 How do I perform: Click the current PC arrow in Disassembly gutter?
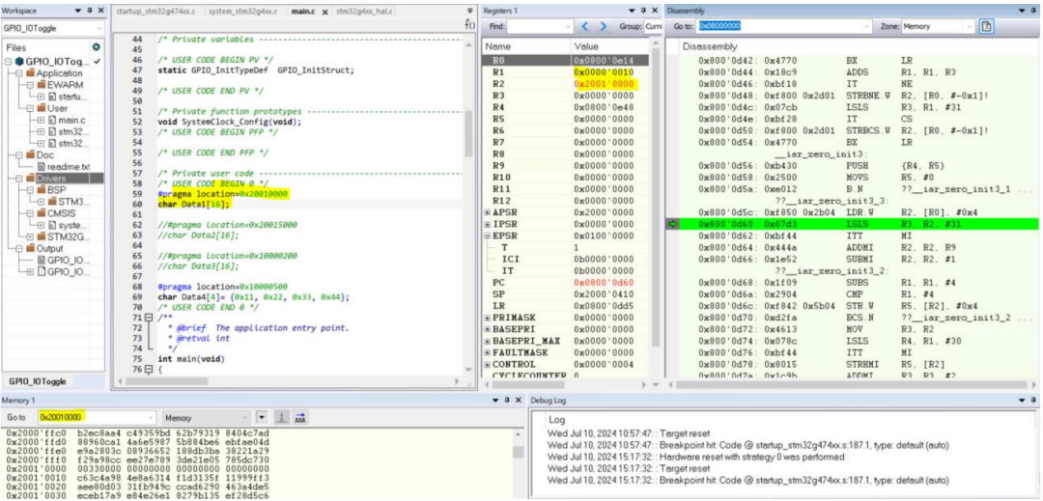coord(672,225)
